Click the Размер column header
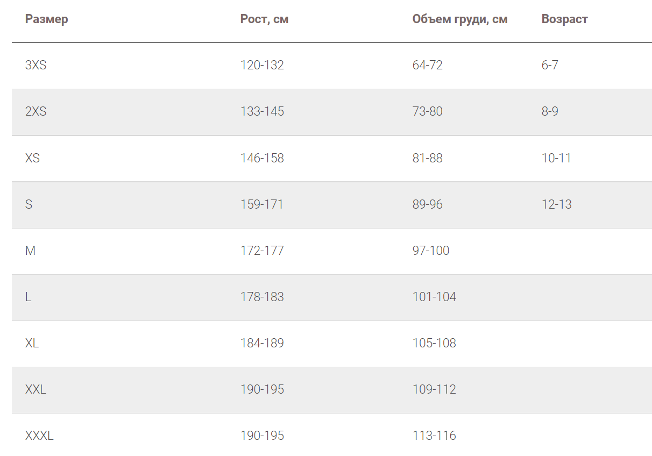Viewport: 652px width, 456px height. pos(47,19)
